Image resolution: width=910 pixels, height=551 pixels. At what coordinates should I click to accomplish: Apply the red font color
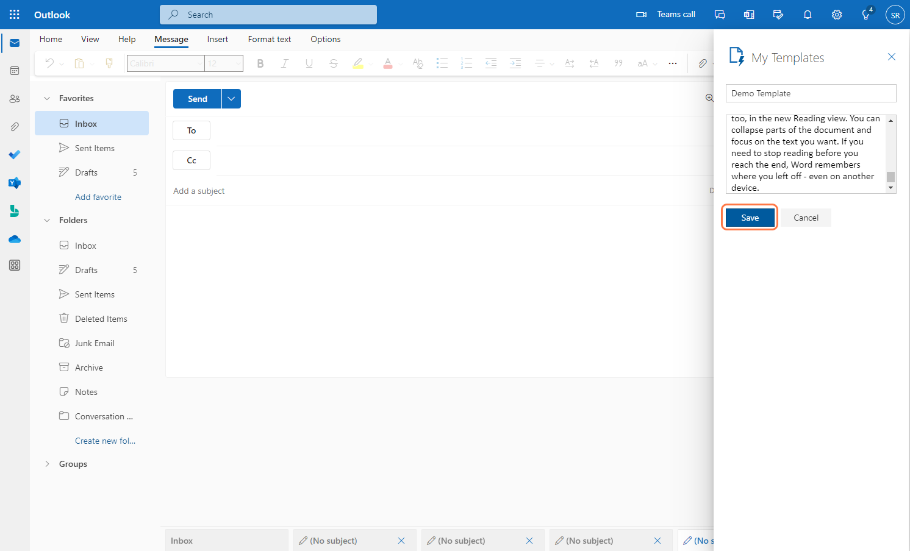[388, 63]
